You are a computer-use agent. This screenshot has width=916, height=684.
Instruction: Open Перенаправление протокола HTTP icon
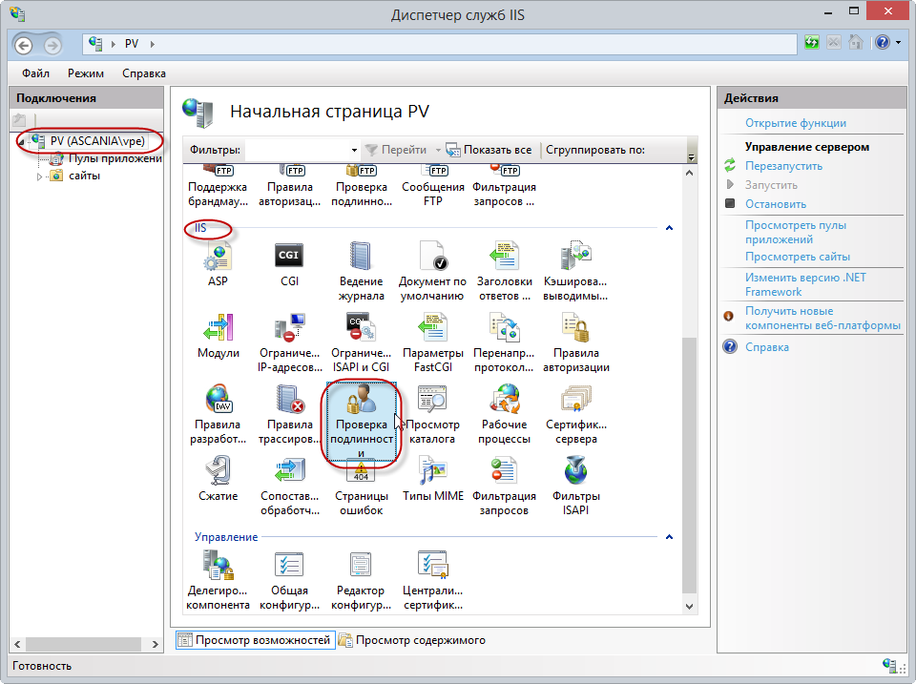pyautogui.click(x=504, y=342)
